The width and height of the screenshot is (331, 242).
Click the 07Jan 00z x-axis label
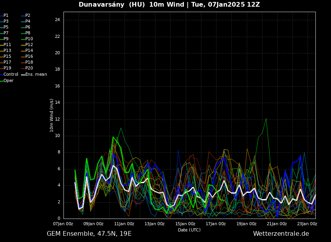63,224
